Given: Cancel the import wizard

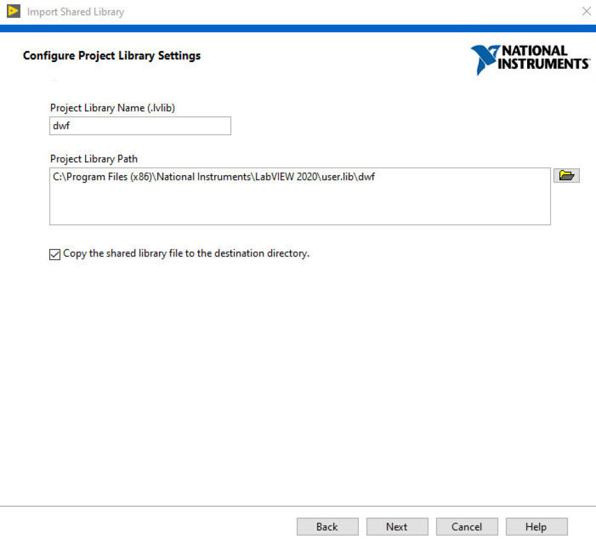Looking at the screenshot, I should (x=467, y=526).
